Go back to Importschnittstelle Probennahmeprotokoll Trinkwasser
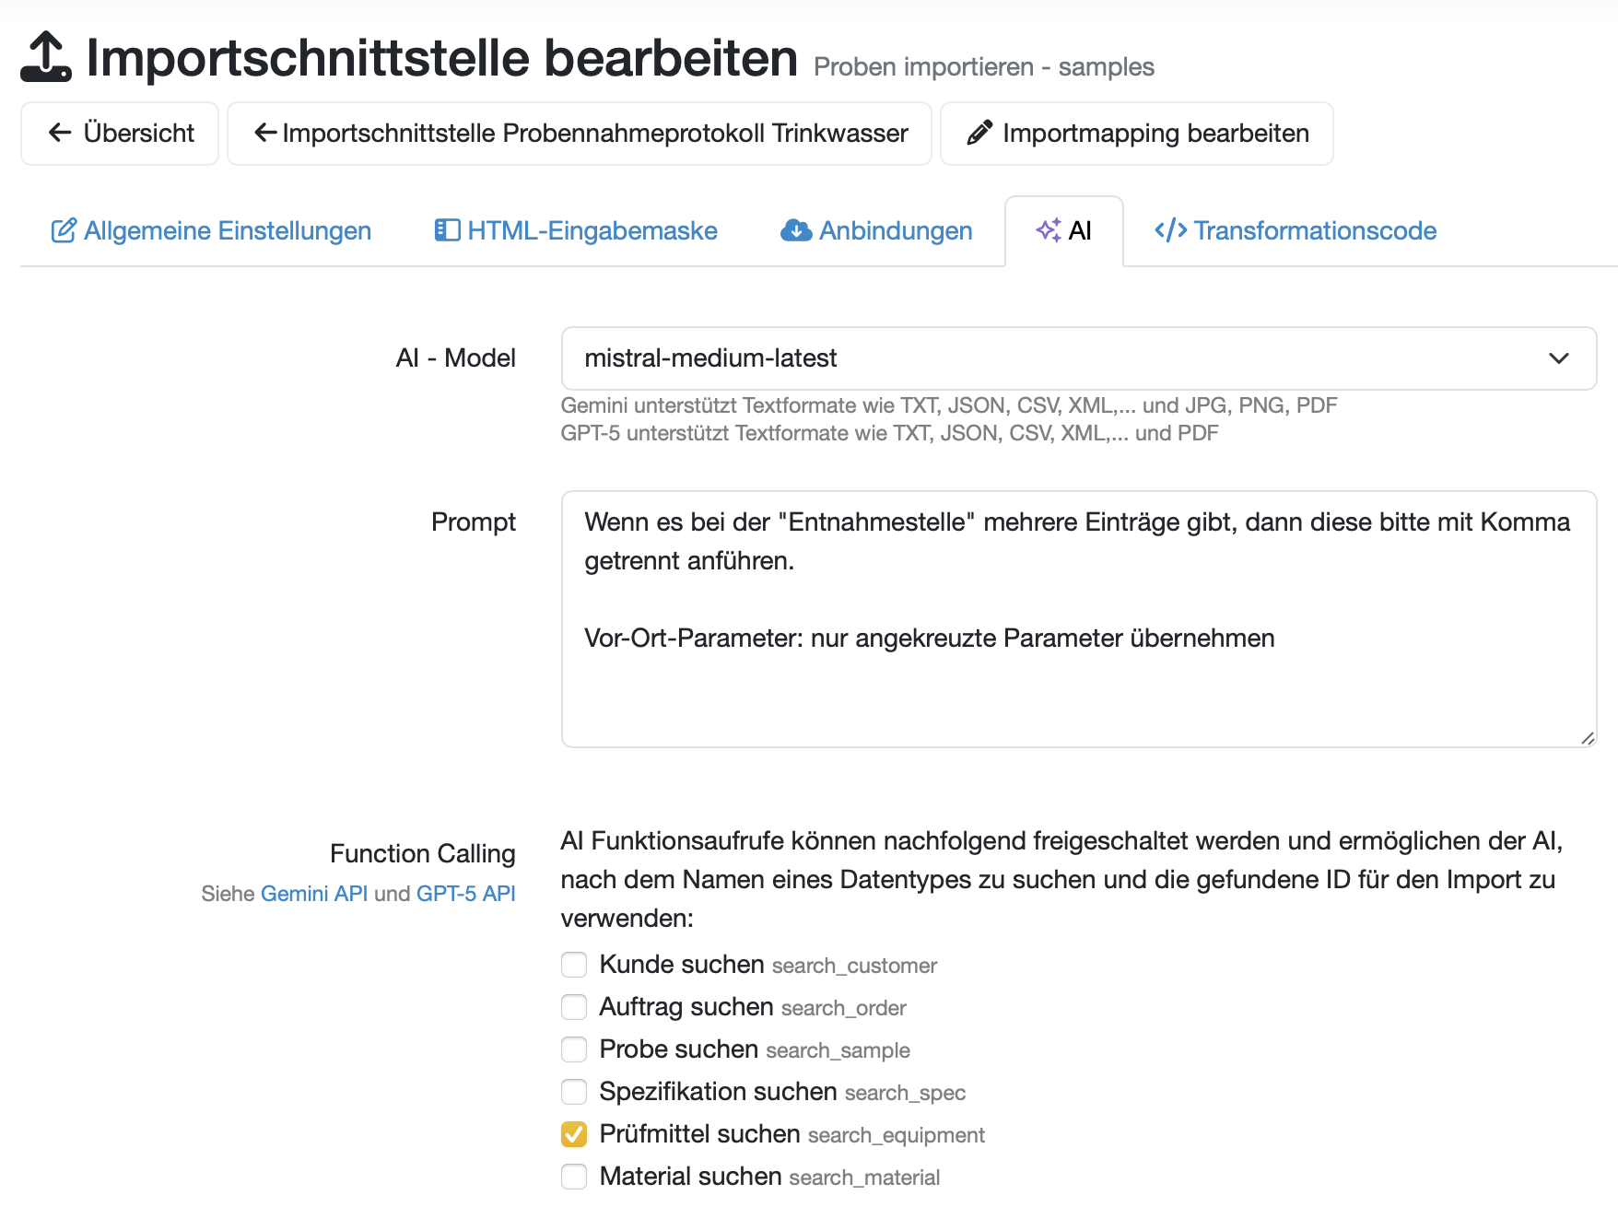 580,133
